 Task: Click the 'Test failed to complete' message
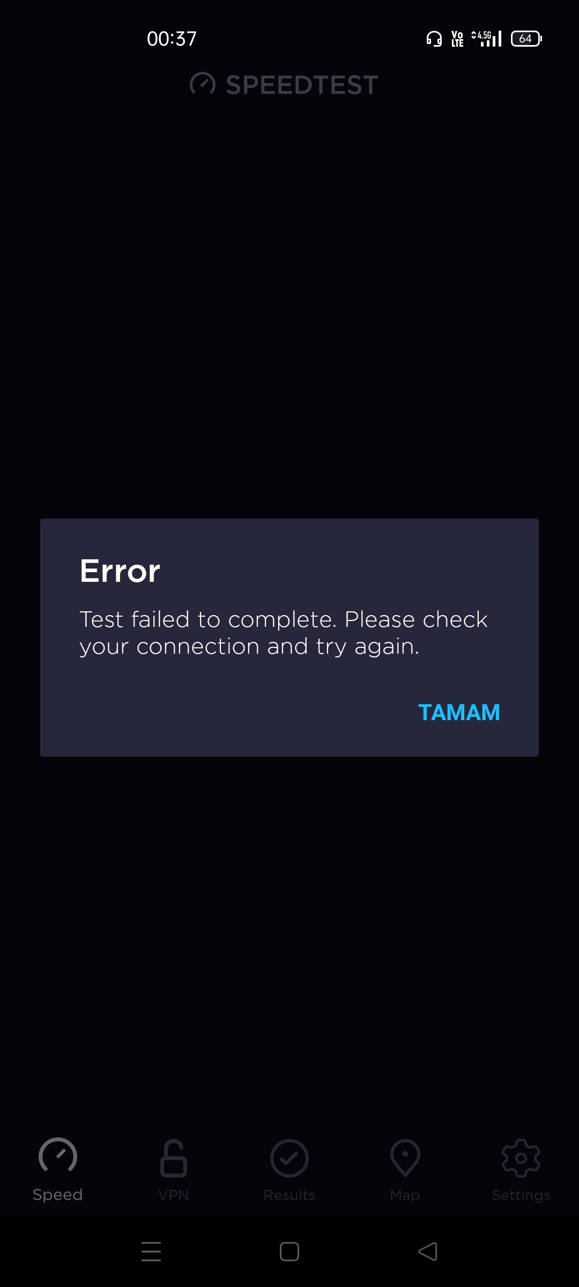click(x=284, y=633)
